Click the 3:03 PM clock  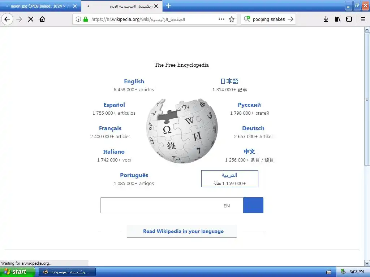[x=357, y=272]
